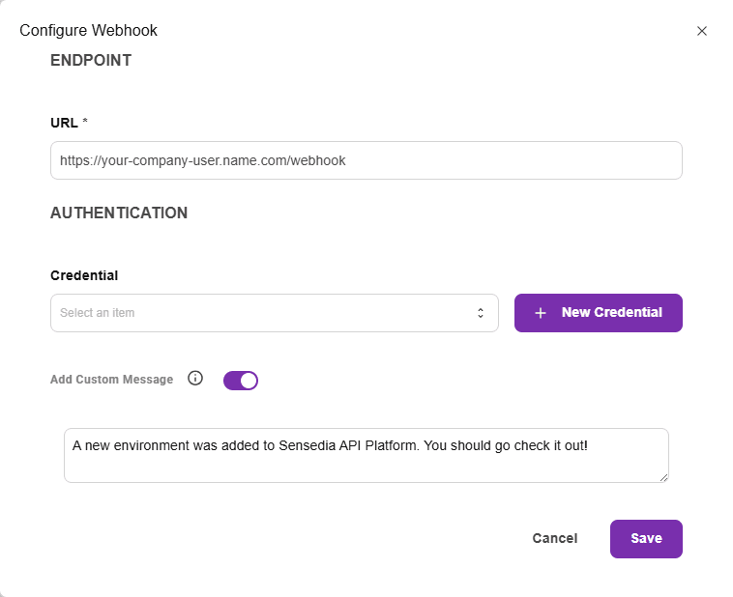Click the New Credential button text
Viewport: 733px width, 597px height.
611,312
